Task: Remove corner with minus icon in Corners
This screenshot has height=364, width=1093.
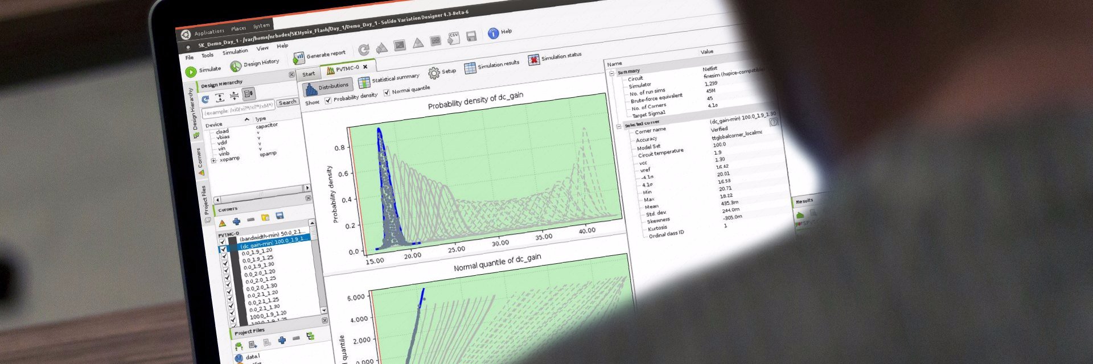Action: click(251, 220)
